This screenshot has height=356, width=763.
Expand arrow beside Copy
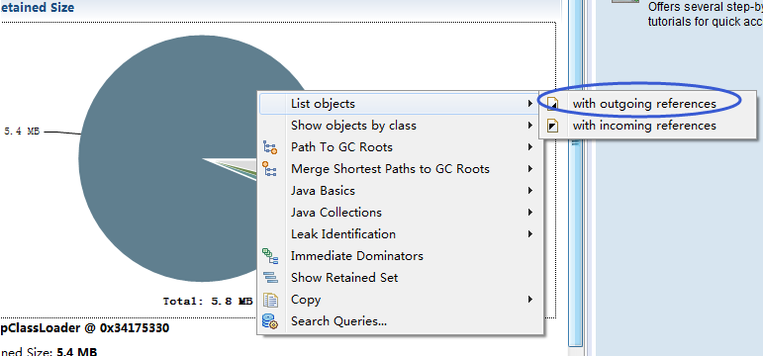(530, 300)
